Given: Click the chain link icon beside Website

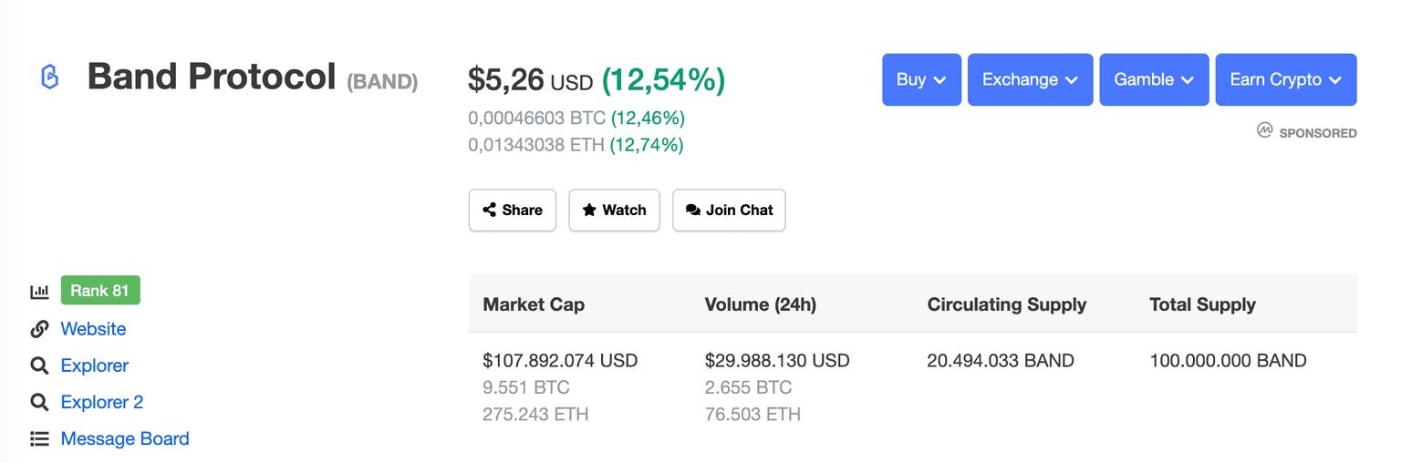Looking at the screenshot, I should click(x=39, y=329).
